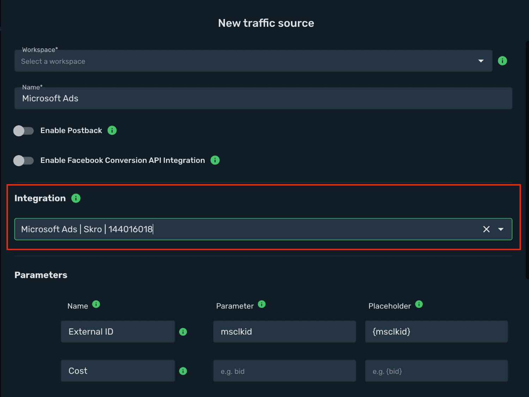Click Enable Facebook Conversion API Integration label
Screen dimensions: 529x397
pos(123,160)
